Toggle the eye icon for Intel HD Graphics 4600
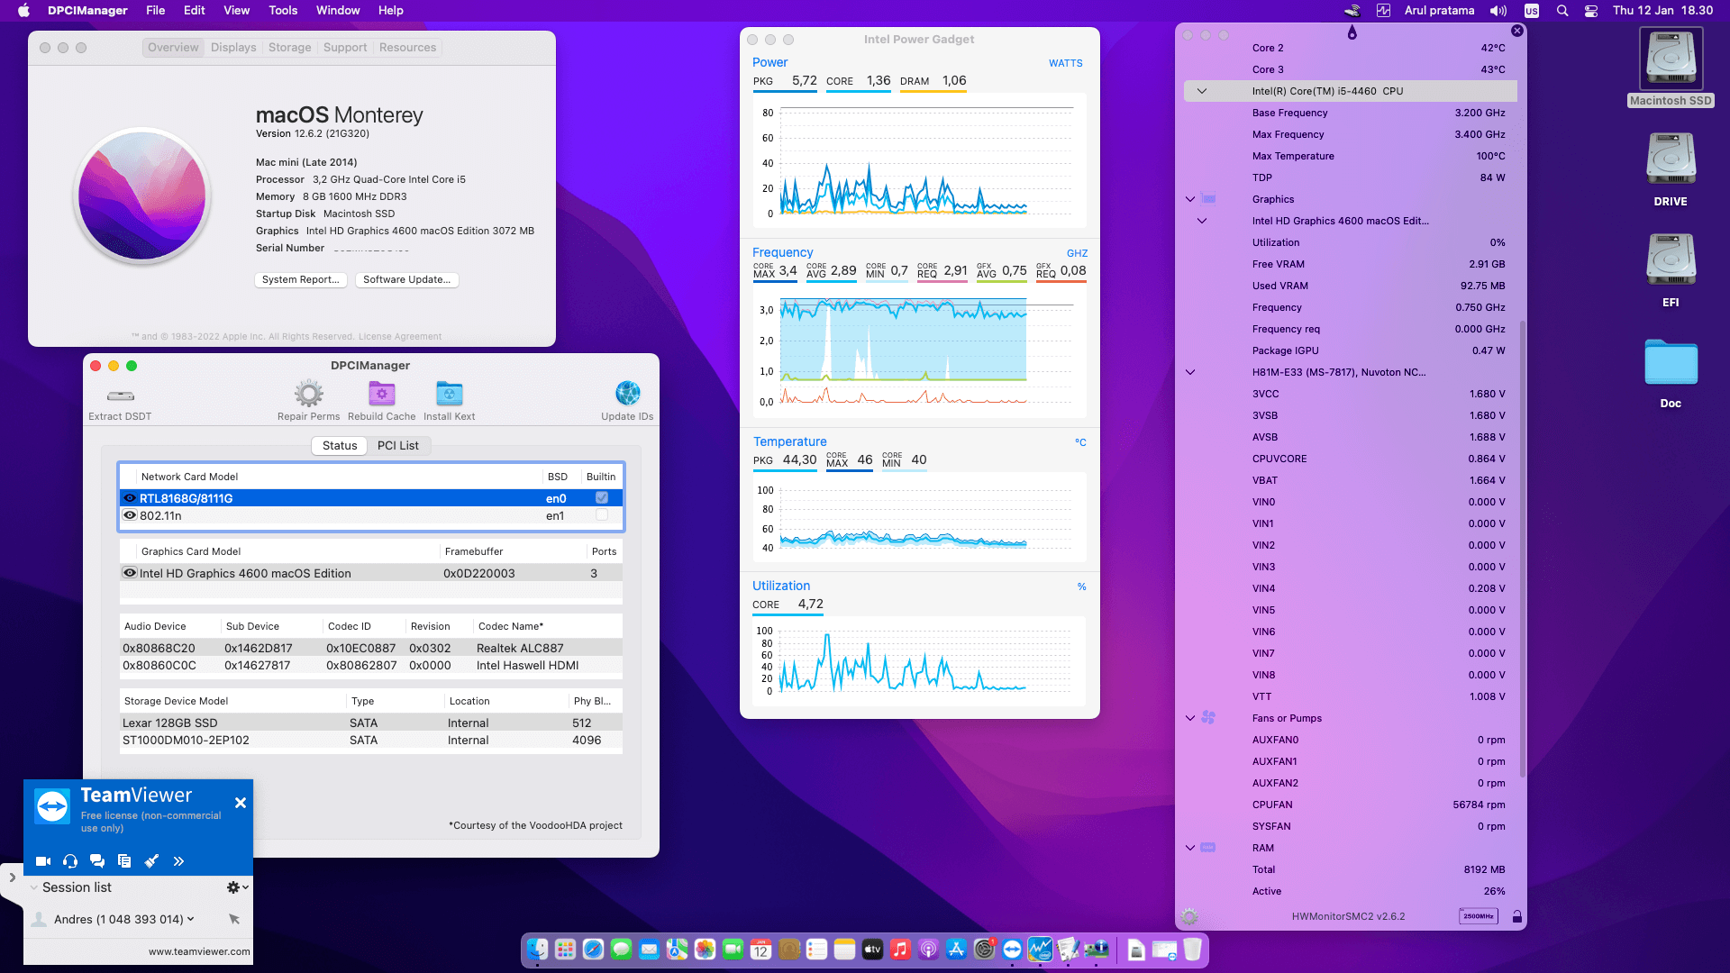This screenshot has width=1730, height=973. tap(129, 572)
